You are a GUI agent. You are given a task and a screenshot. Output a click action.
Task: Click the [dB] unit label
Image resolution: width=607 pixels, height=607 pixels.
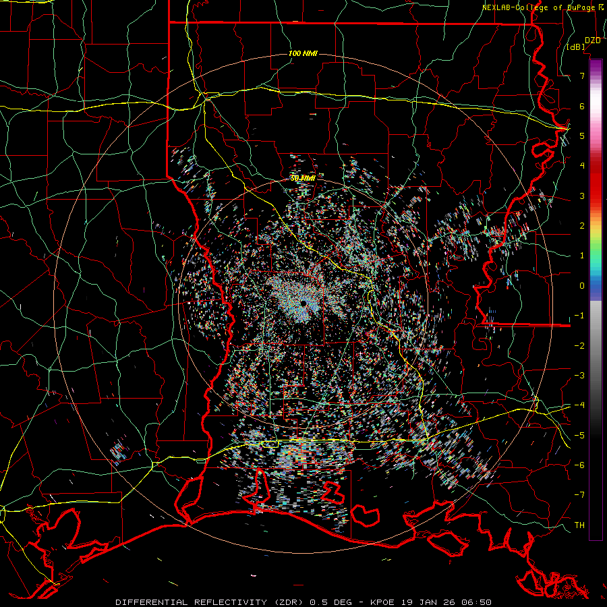(x=576, y=47)
